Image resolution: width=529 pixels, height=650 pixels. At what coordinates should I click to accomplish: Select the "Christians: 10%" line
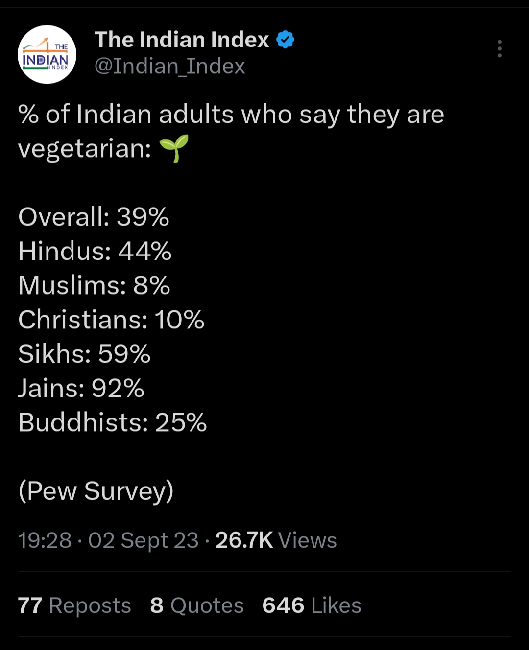click(x=111, y=320)
